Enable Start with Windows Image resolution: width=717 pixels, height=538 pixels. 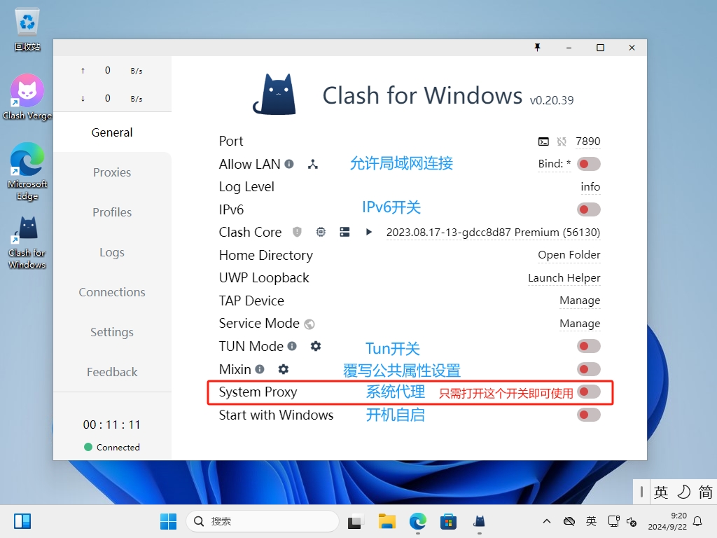tap(588, 415)
